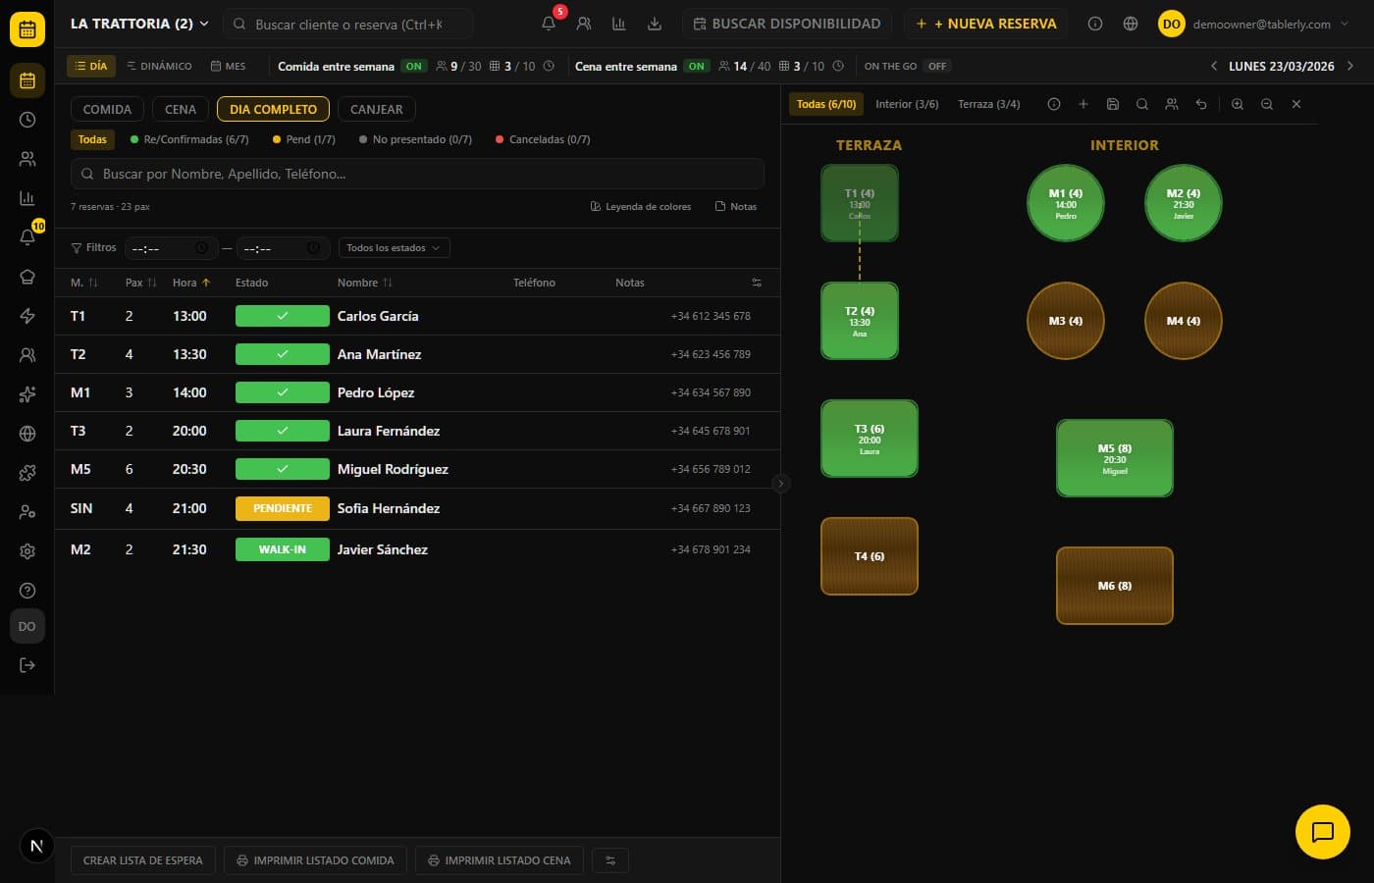Click IMPRIMIR LISTADO CENA button
Screen dimensions: 1374x883
[x=500, y=860]
